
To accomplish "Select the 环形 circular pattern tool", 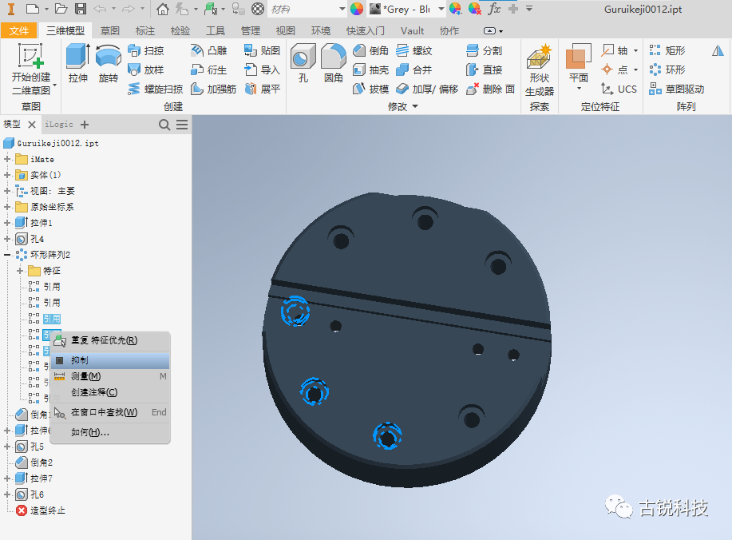I will tap(667, 70).
